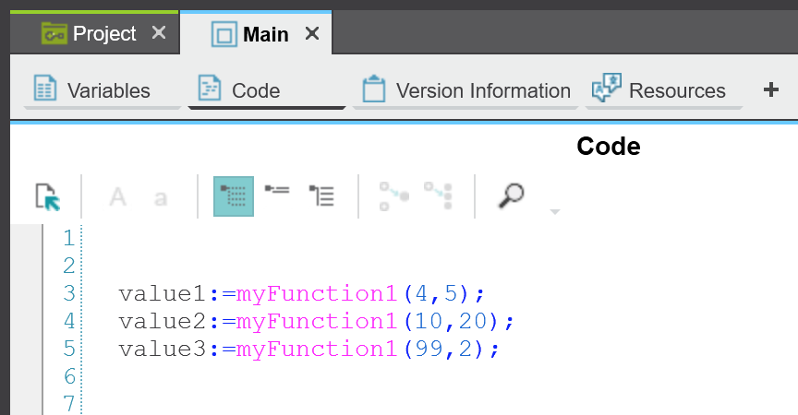
Task: Click on value3 in line 5
Action: (x=162, y=349)
